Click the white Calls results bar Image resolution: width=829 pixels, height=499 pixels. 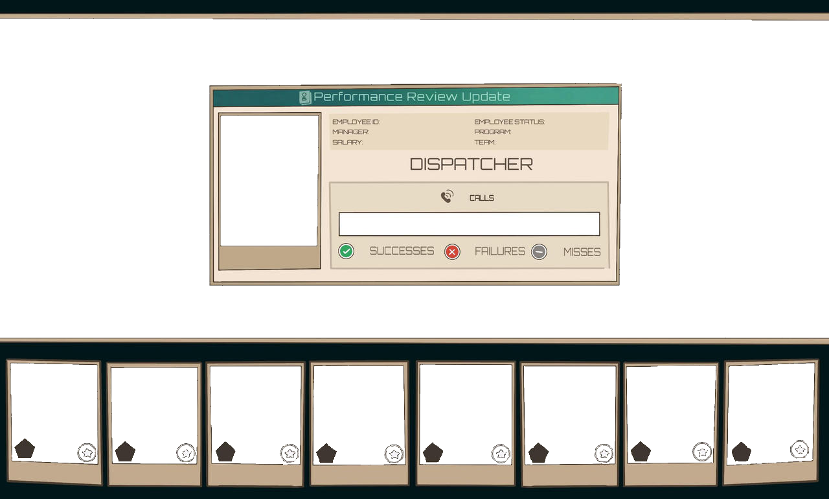coord(470,224)
